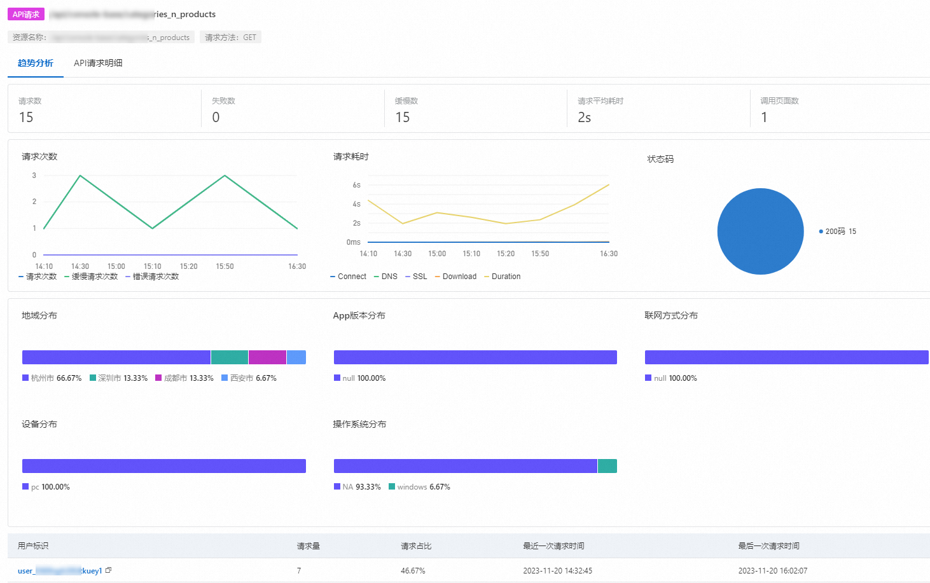Click the 请求方法: GET label tag
The image size is (930, 583).
pyautogui.click(x=230, y=38)
